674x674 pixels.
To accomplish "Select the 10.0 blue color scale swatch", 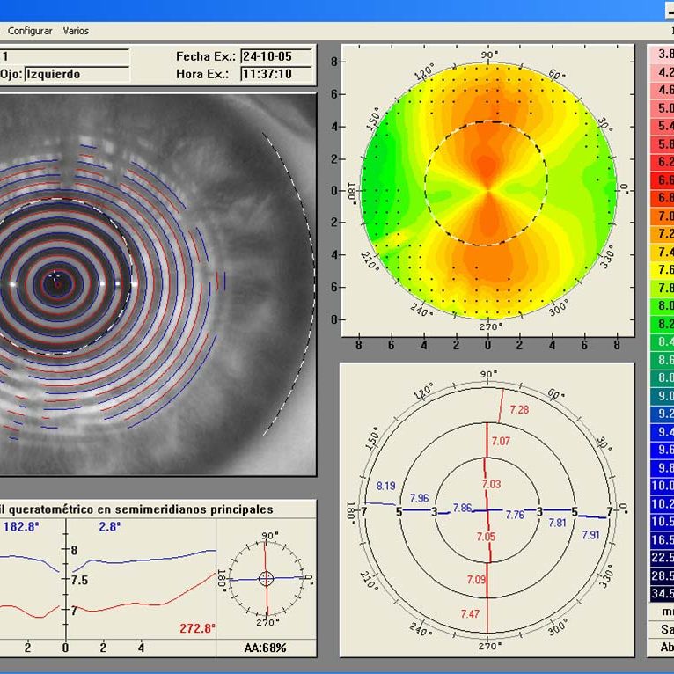I will [x=662, y=486].
